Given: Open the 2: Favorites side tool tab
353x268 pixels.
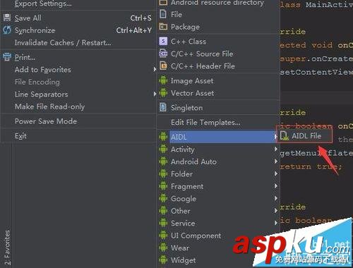Looking at the screenshot, I should 7,248.
